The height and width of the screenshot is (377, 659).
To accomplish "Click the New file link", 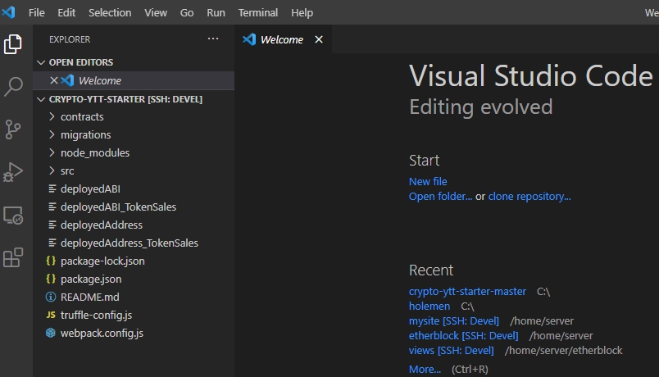I will pyautogui.click(x=428, y=182).
